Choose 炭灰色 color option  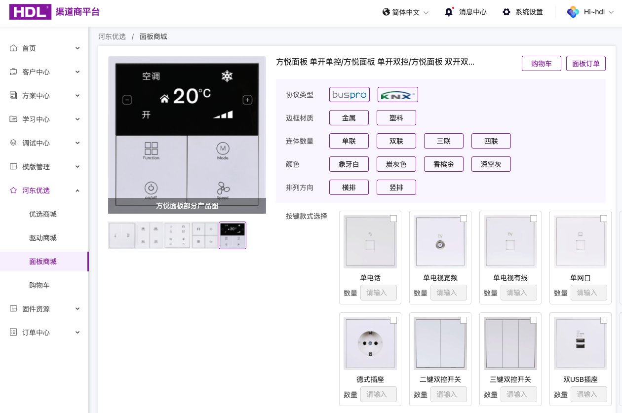pyautogui.click(x=396, y=164)
